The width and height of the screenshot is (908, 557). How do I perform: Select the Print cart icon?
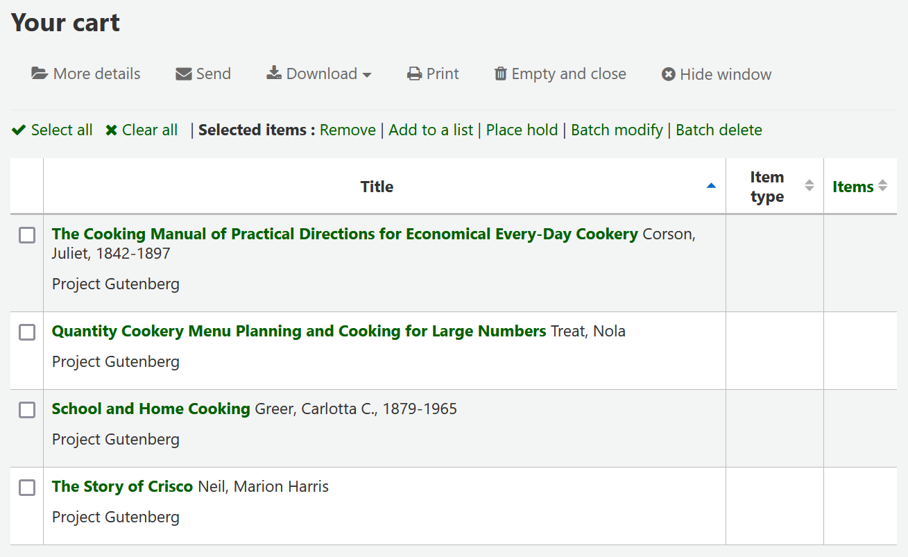coord(414,73)
